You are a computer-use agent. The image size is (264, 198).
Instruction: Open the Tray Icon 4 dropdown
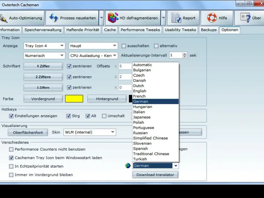click(45, 46)
